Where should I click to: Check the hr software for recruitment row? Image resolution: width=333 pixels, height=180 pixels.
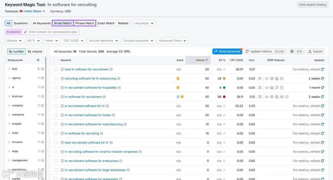[55, 96]
